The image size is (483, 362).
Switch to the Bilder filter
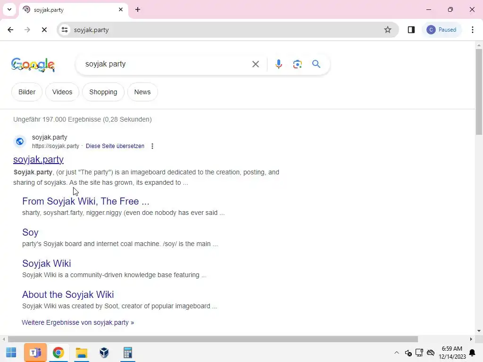pos(27,92)
